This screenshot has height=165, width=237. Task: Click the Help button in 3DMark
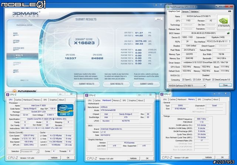(158, 19)
